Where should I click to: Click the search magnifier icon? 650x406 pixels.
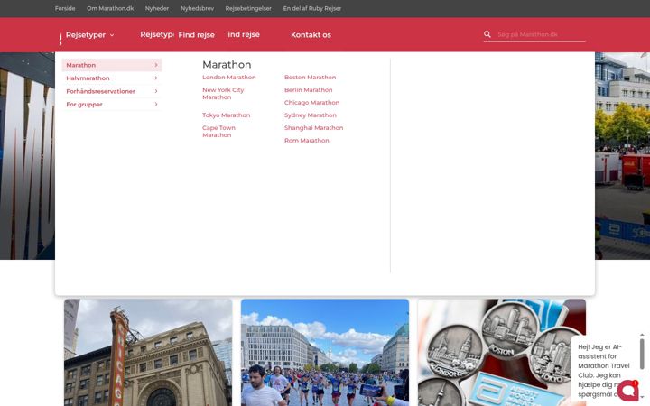pyautogui.click(x=487, y=34)
